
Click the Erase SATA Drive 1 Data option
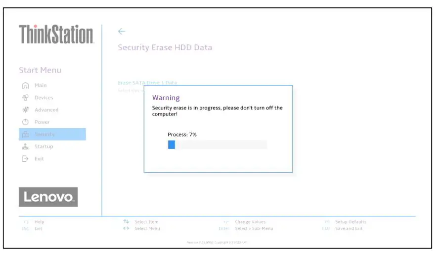coord(147,83)
